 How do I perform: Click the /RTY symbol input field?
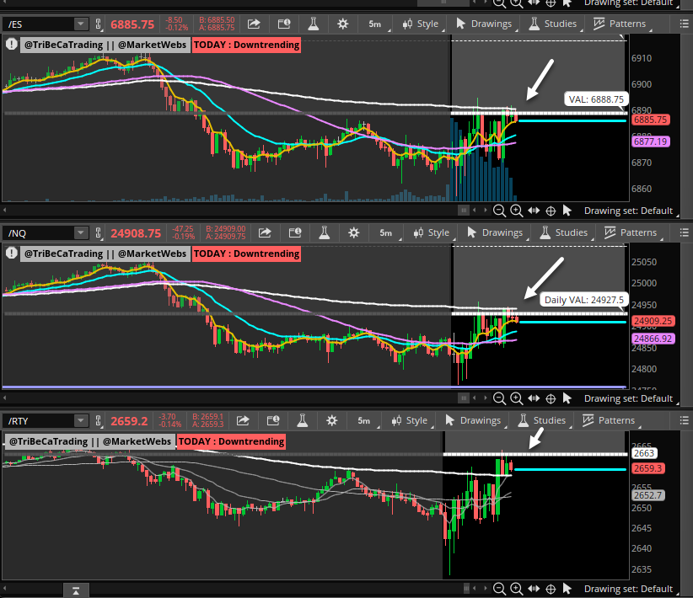[x=39, y=420]
